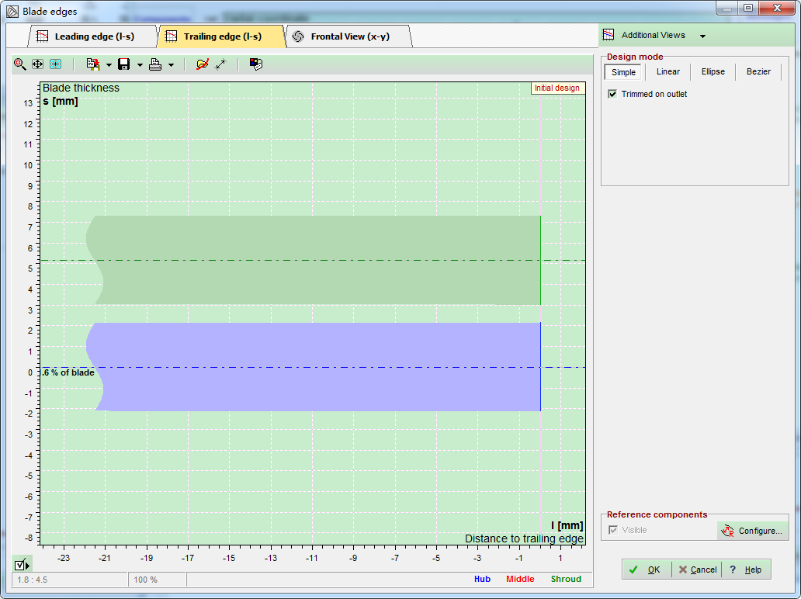801x599 pixels.
Task: Open the Frontal View (x-y) tab
Action: (349, 36)
